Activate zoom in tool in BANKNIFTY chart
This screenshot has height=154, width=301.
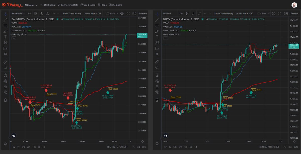5,67
